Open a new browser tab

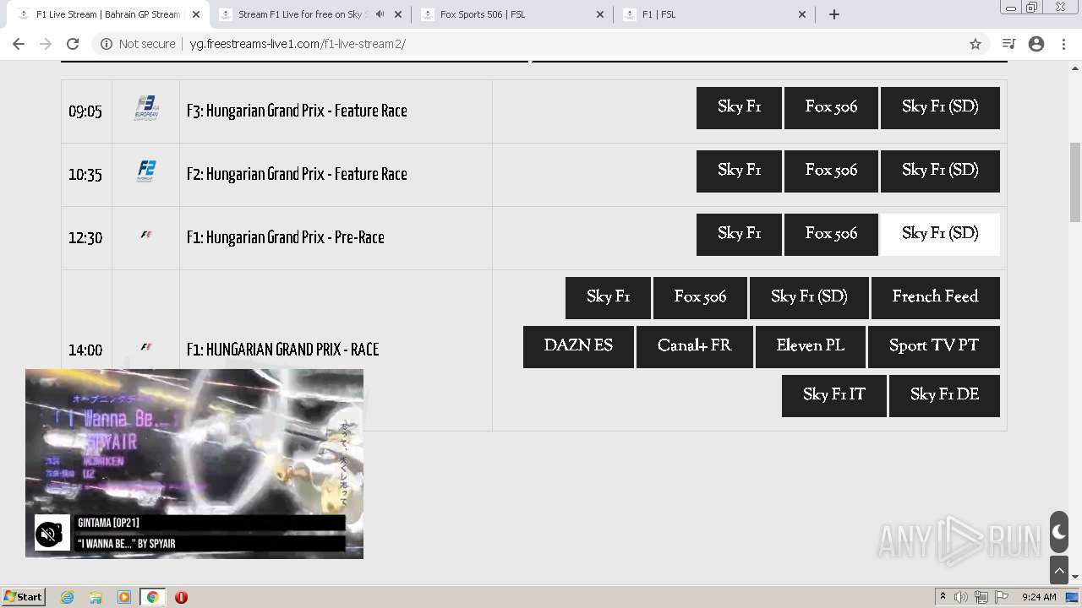click(x=834, y=14)
